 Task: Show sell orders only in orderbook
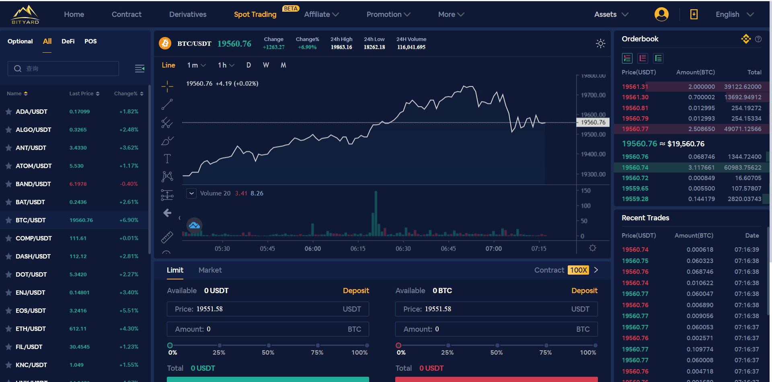(x=643, y=58)
